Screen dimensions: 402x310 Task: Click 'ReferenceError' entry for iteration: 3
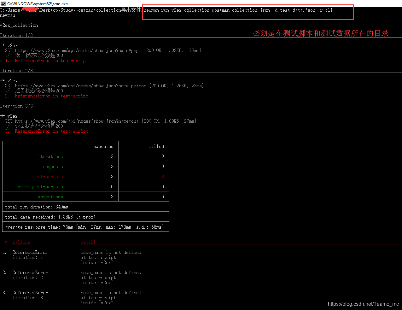pos(30,293)
